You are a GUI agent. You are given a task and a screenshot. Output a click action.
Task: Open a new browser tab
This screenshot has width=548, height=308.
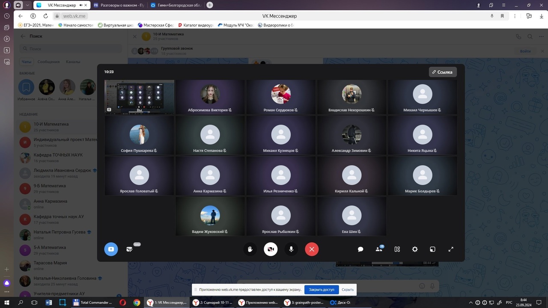[x=210, y=5]
